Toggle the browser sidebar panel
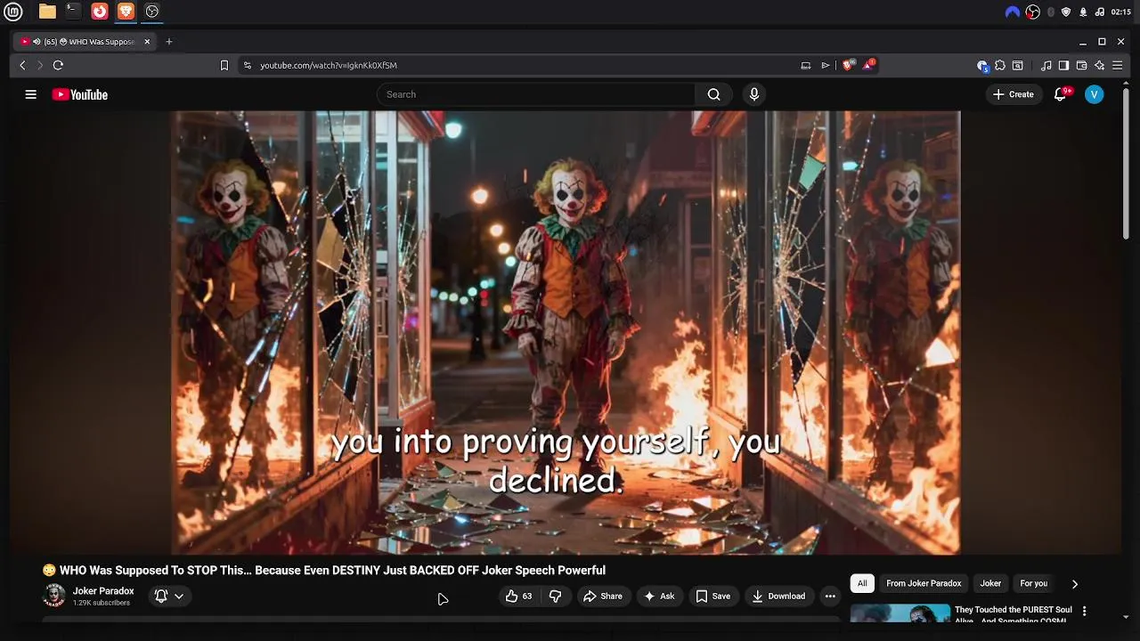This screenshot has height=641, width=1140. (1063, 65)
